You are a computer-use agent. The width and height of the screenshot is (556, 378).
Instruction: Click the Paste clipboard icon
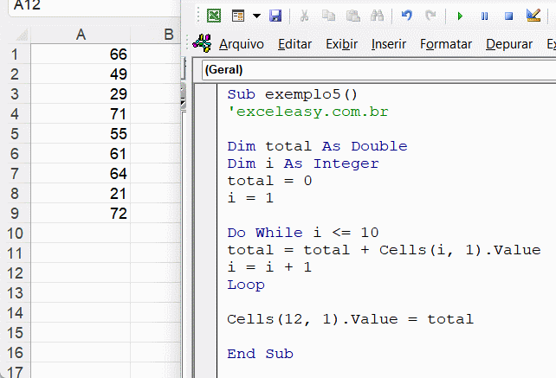351,16
